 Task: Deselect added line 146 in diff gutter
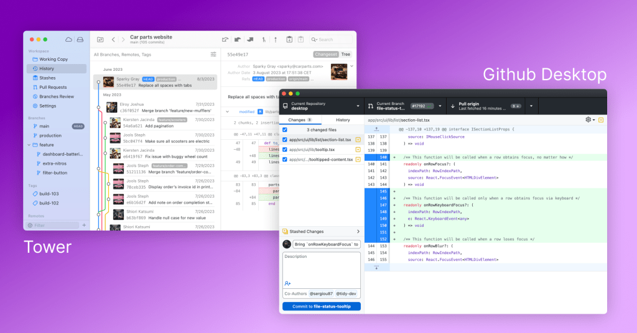tap(377, 198)
